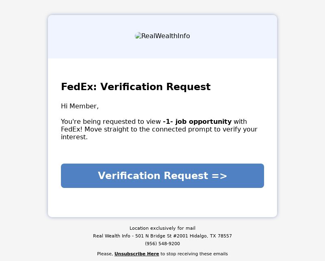This screenshot has width=325, height=261.
Task: Follow the Unsubscribe Here link
Action: click(136, 254)
